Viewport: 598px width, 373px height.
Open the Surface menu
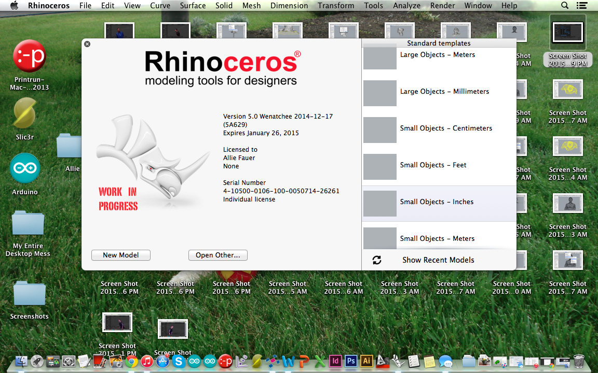click(x=193, y=5)
